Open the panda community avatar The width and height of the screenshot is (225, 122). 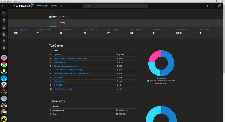pos(4,71)
